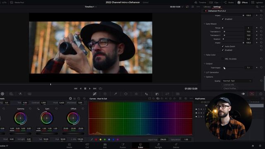265x149 pixels.
Task: Open the Blur palette icon
Action: [x=147, y=94]
